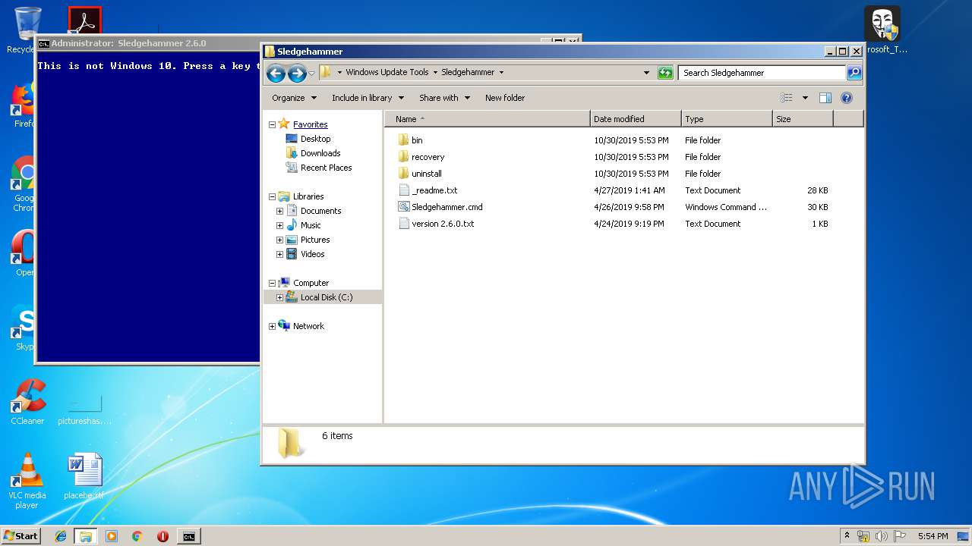
Task: Expand the Network tree node
Action: (272, 326)
